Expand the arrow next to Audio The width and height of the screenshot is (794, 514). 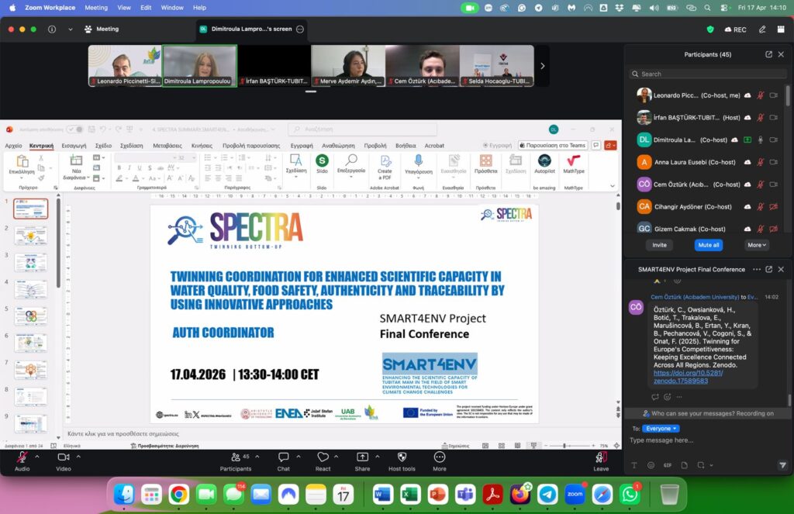[x=36, y=457]
